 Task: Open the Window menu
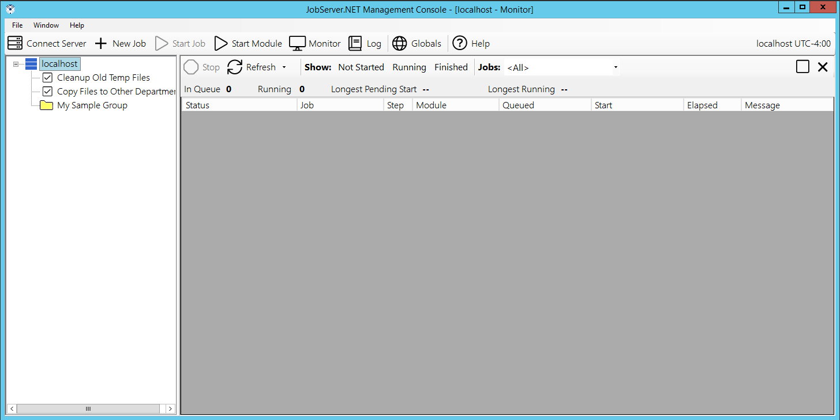click(46, 25)
